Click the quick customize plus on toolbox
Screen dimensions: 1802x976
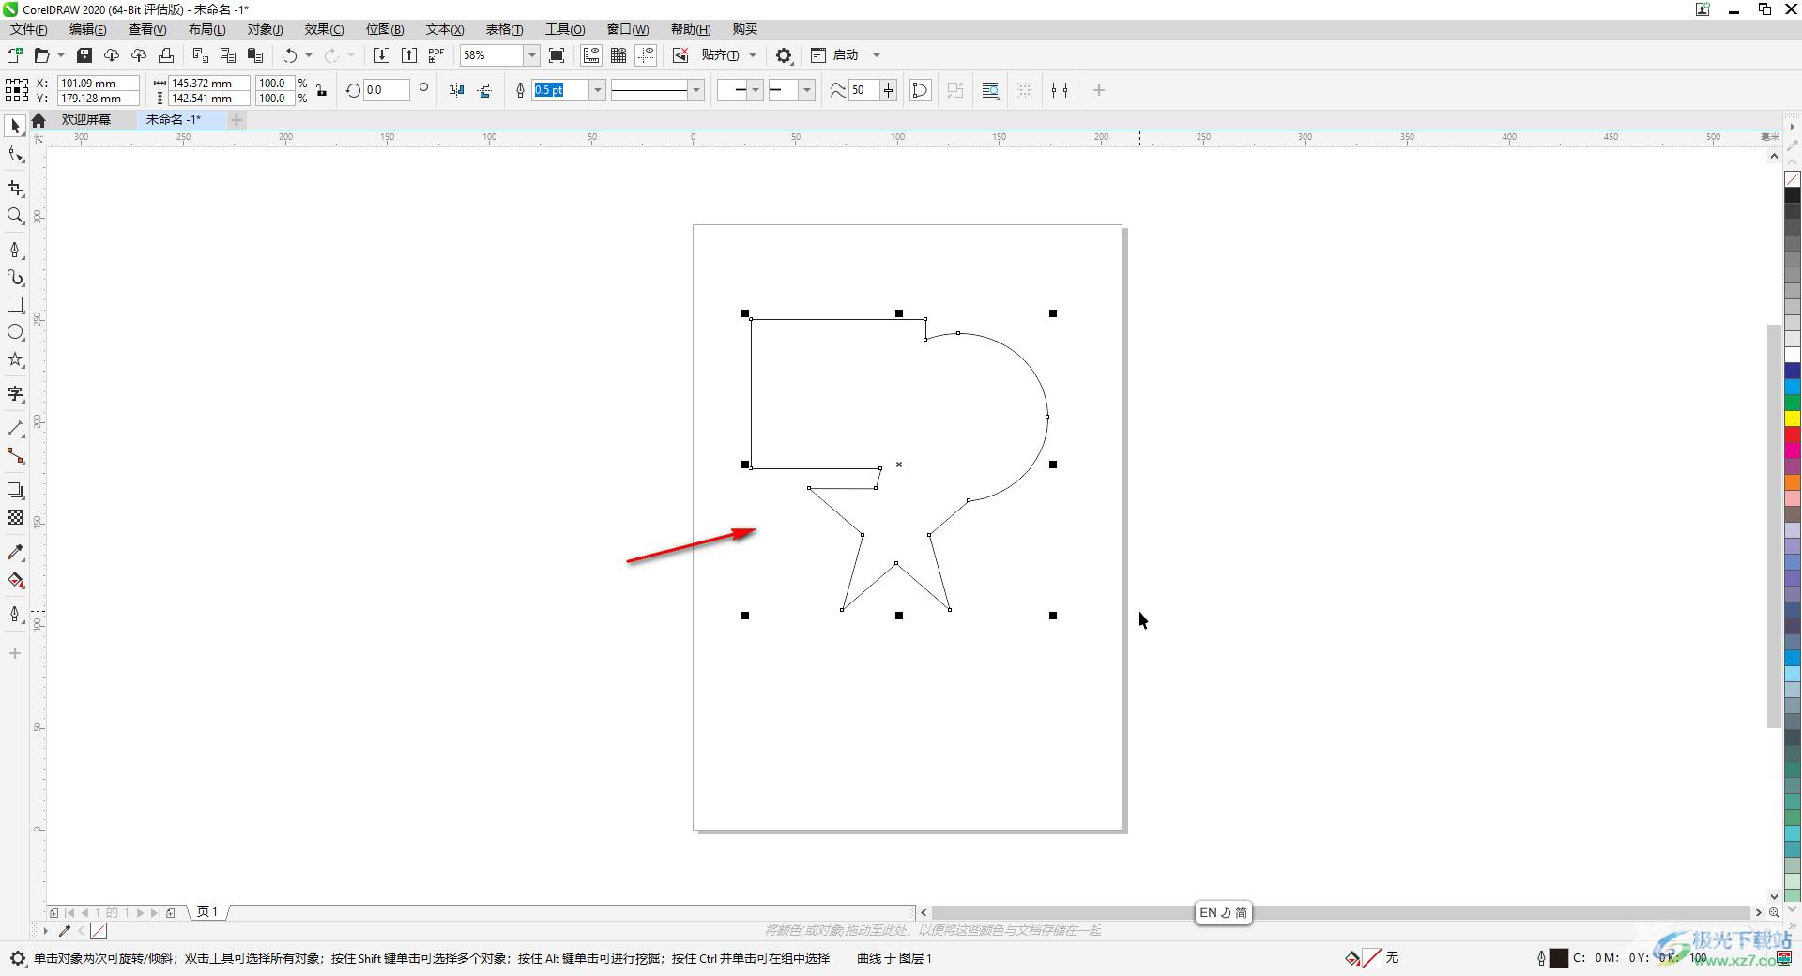15,653
